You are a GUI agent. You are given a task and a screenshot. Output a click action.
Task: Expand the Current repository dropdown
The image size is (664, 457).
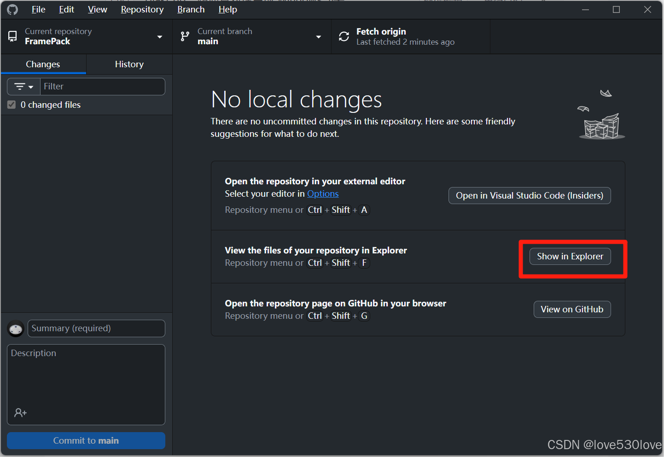tap(160, 37)
